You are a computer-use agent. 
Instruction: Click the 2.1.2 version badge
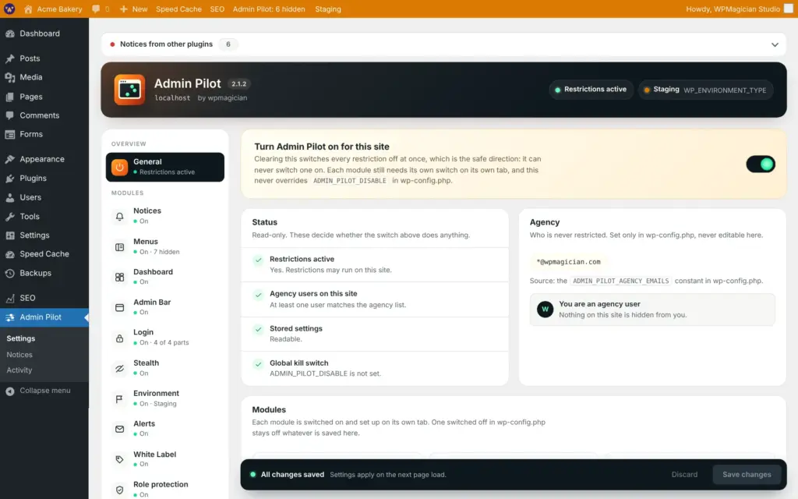tap(238, 84)
